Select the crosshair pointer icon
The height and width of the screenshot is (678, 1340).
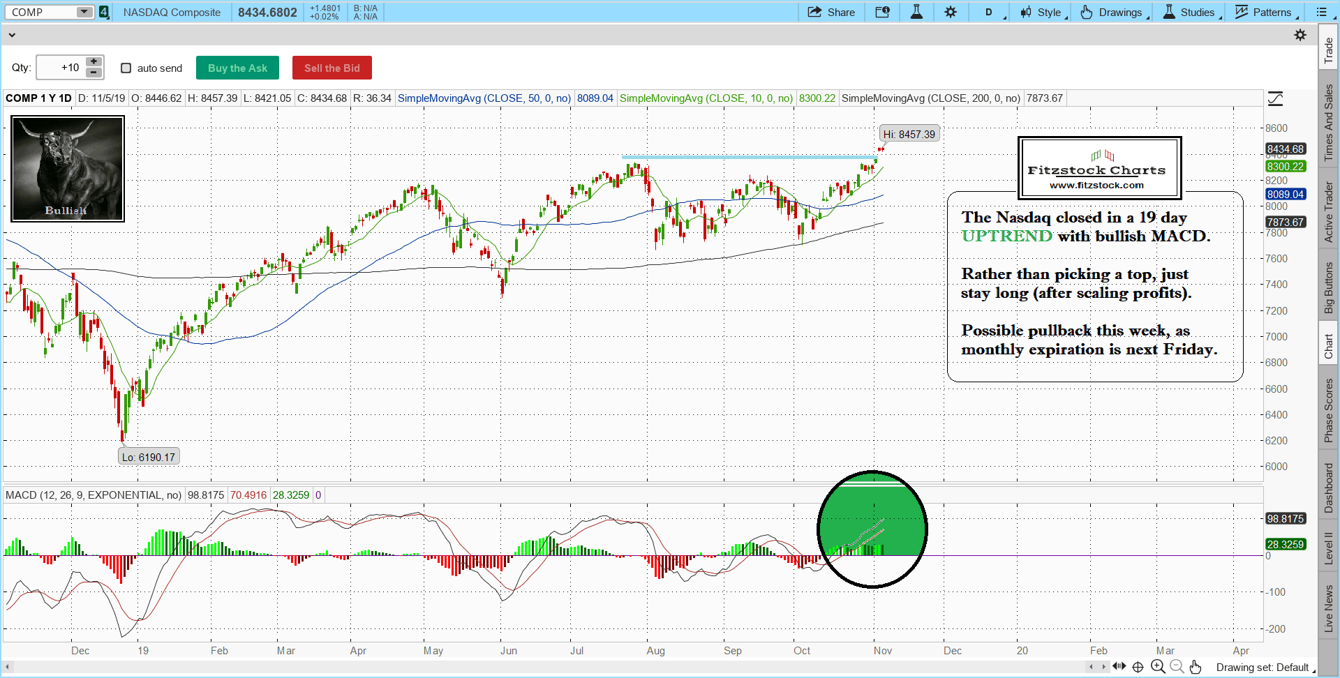[x=1138, y=667]
